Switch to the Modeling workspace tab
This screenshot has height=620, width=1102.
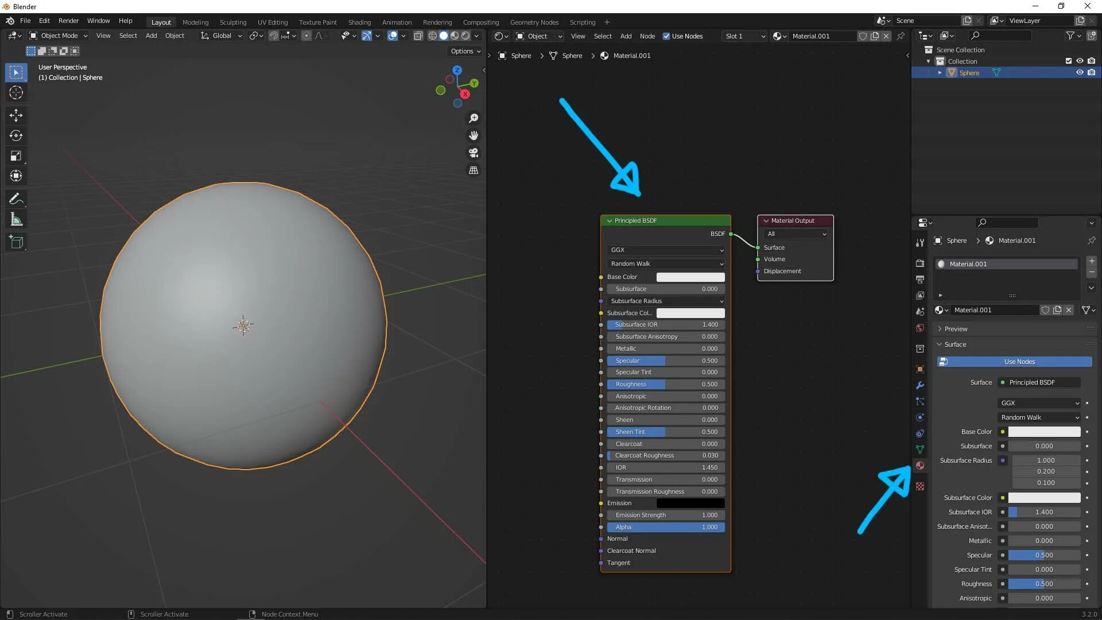click(x=195, y=22)
